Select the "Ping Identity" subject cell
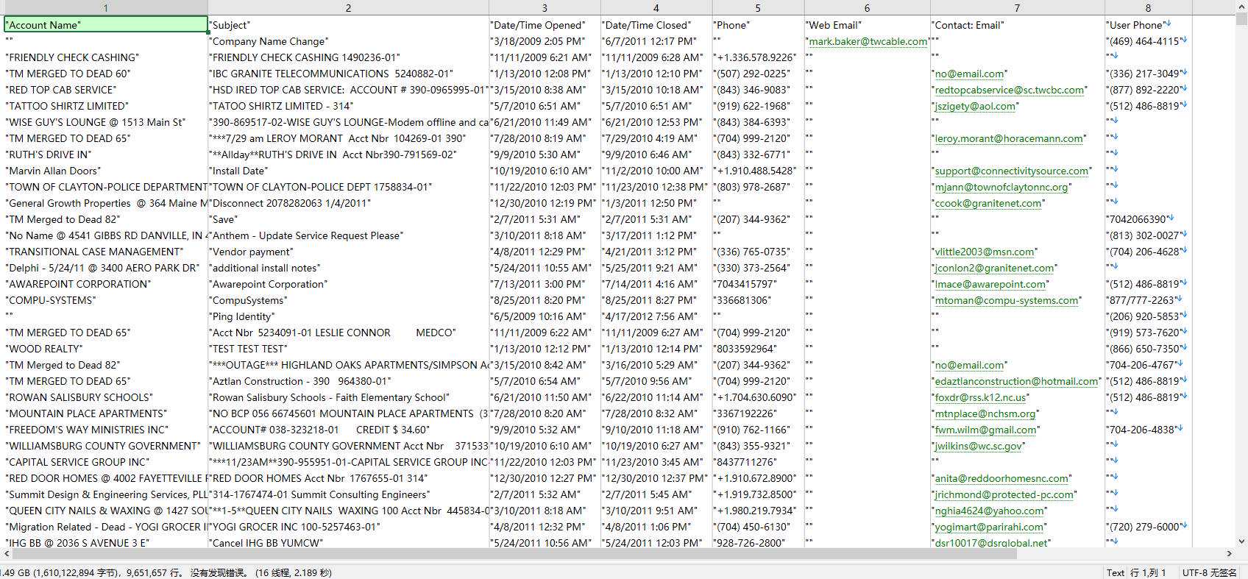This screenshot has height=579, width=1248. [x=348, y=316]
